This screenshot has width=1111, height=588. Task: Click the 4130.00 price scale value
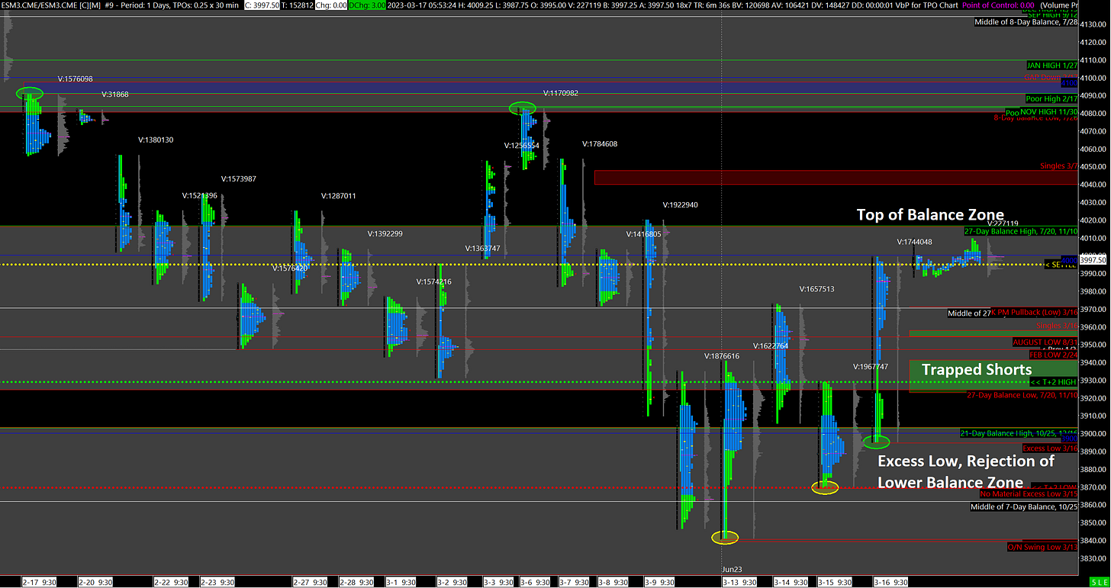point(1095,24)
